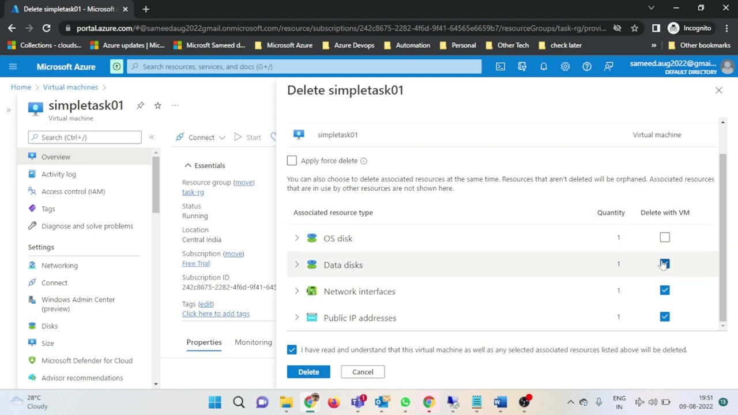
Task: Enable the Apply force delete checkbox
Action: (x=292, y=161)
